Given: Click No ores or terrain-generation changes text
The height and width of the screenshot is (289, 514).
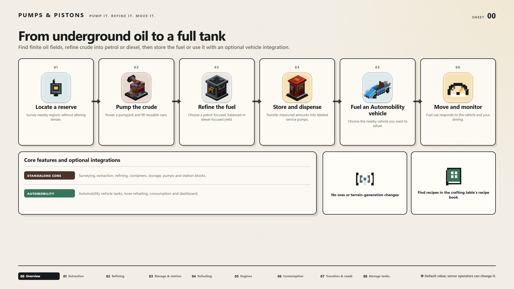Looking at the screenshot, I should (x=365, y=195).
